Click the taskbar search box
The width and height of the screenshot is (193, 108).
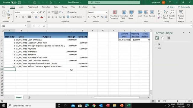(31, 105)
